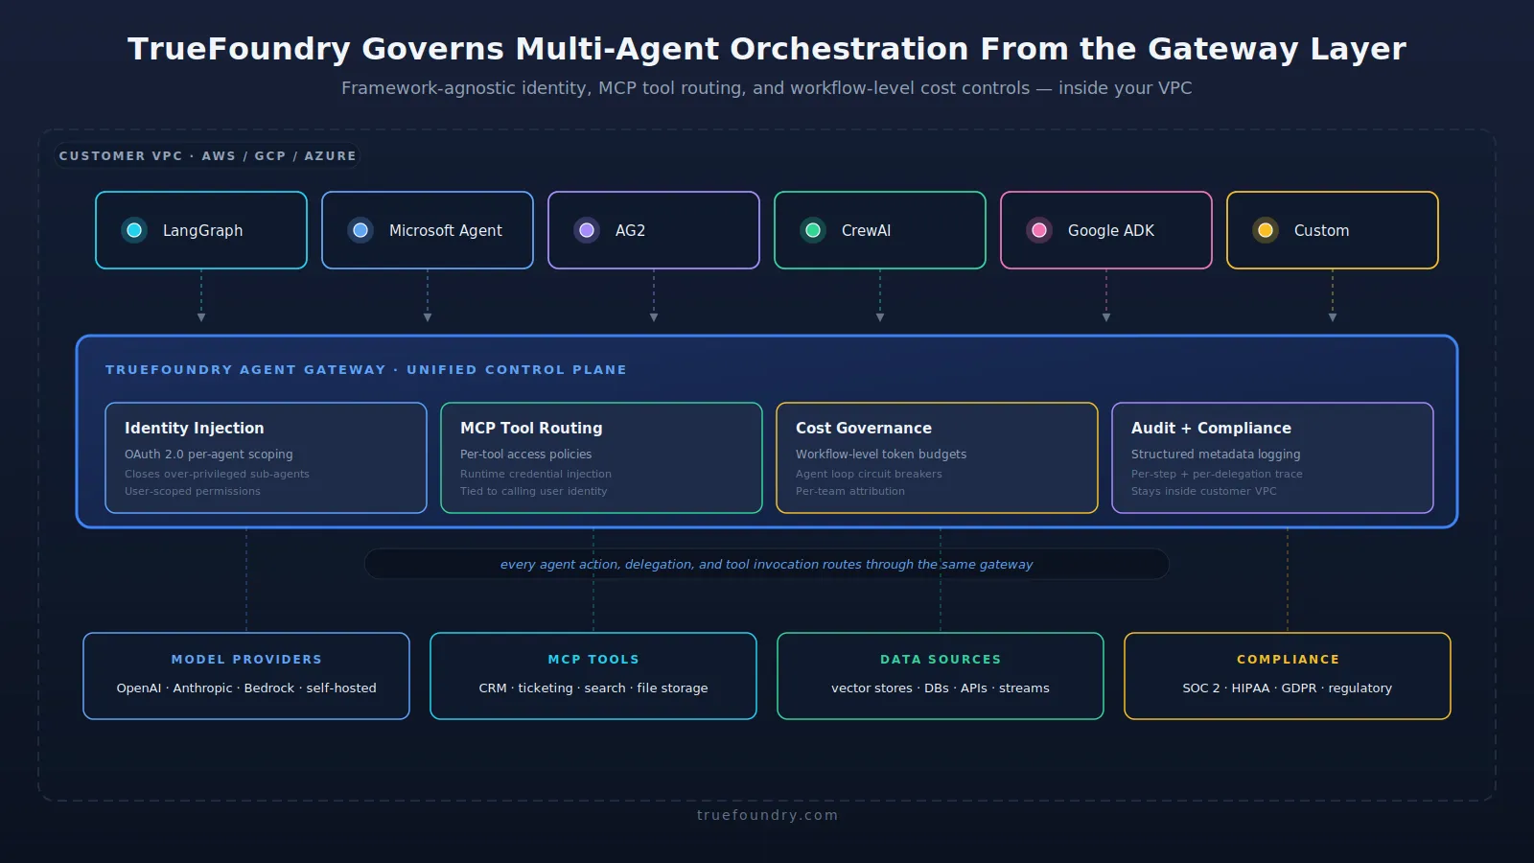This screenshot has height=863, width=1534.
Task: Click 'Structured metadata logging' text
Action: (x=1216, y=455)
